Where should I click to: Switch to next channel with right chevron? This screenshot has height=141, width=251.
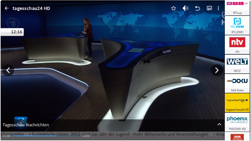(217, 70)
